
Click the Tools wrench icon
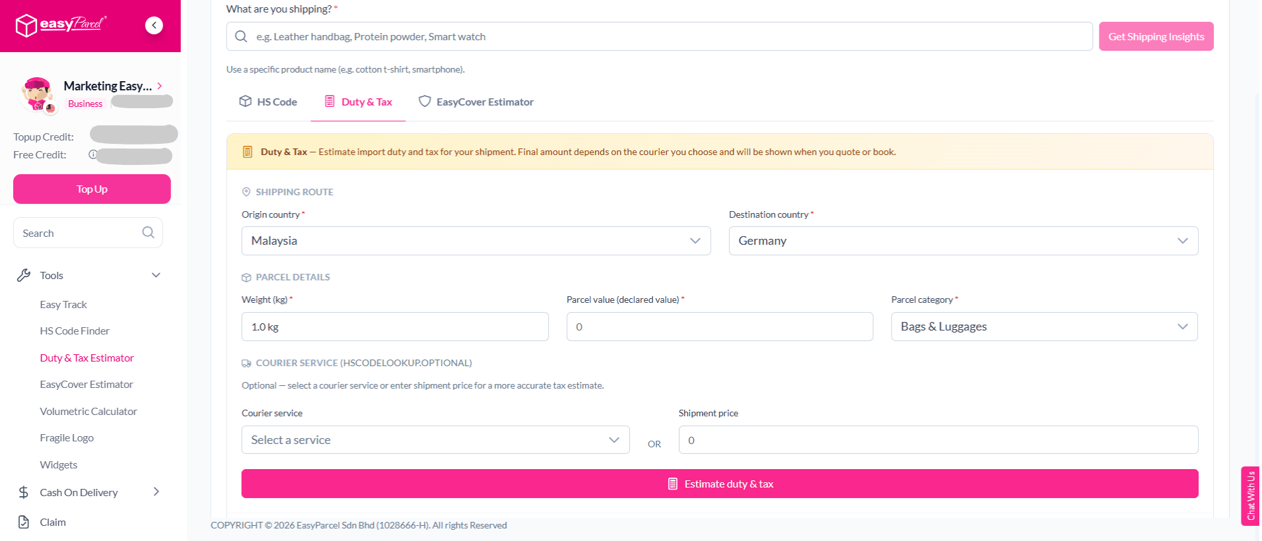[24, 275]
